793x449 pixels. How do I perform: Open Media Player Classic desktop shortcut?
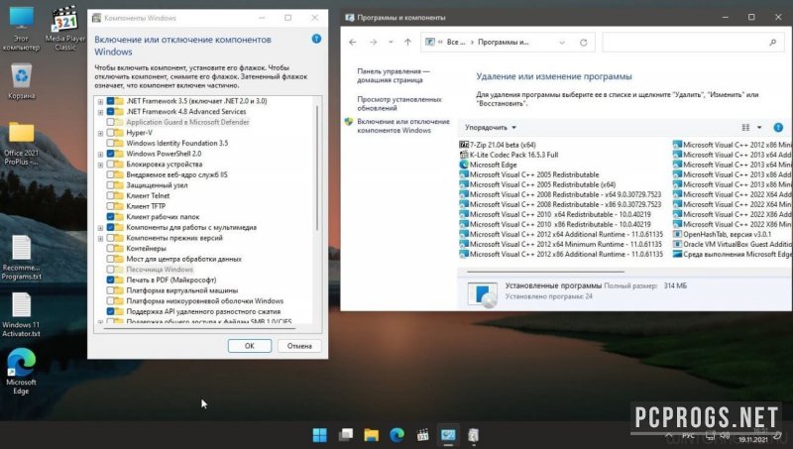click(64, 29)
